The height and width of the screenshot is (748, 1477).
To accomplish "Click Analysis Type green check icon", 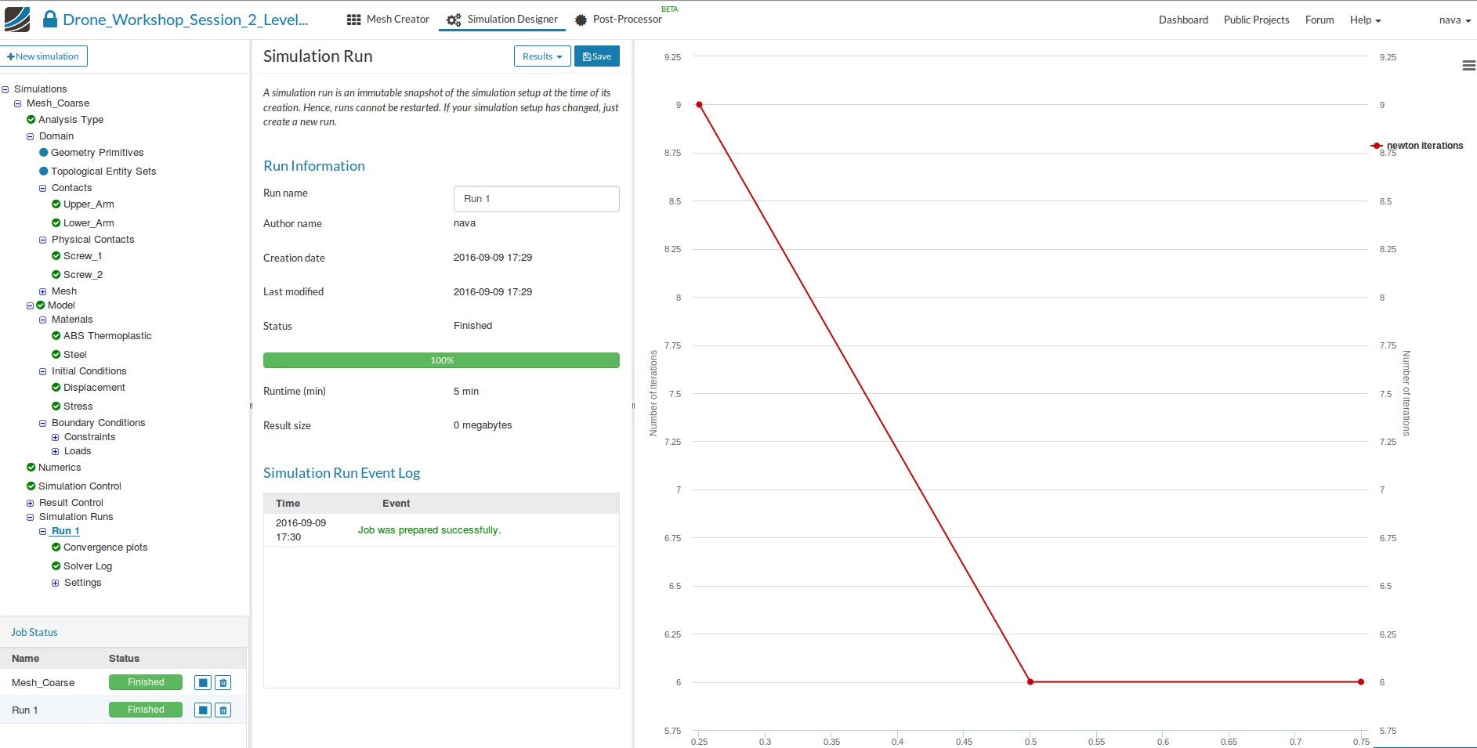I will click(31, 120).
